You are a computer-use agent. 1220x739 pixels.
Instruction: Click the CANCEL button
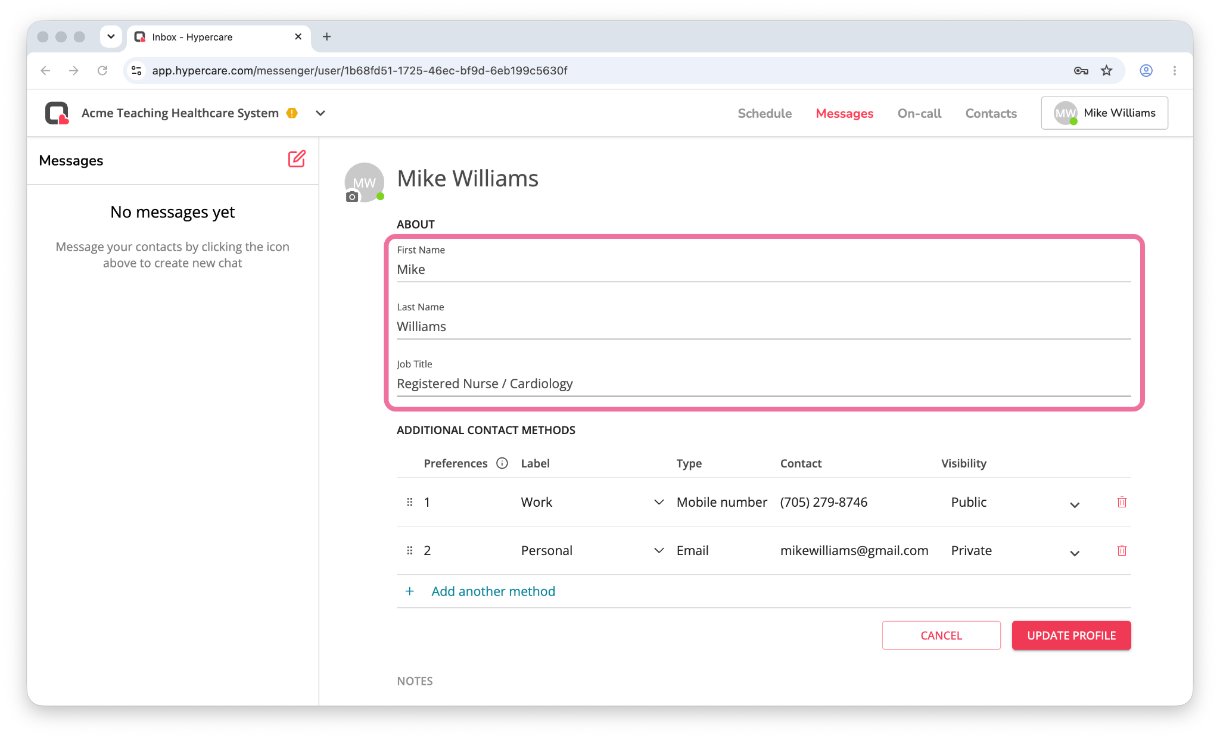click(x=941, y=635)
